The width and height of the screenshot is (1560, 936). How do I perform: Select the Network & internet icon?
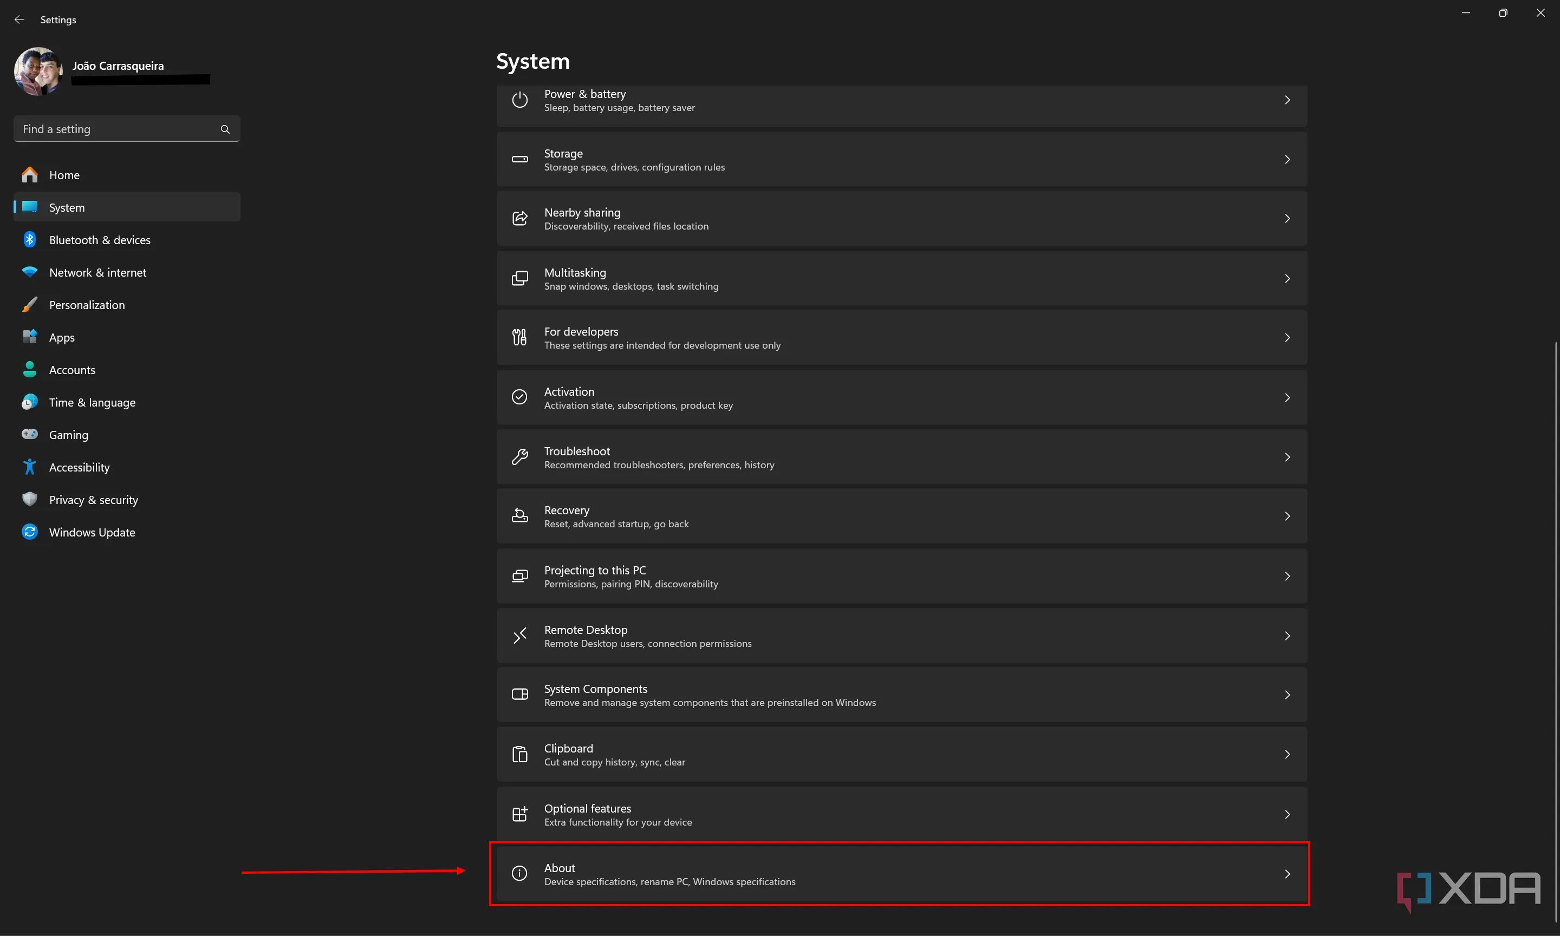point(30,272)
